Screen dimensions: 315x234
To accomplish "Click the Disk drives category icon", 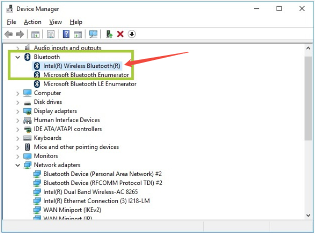I will (27, 103).
